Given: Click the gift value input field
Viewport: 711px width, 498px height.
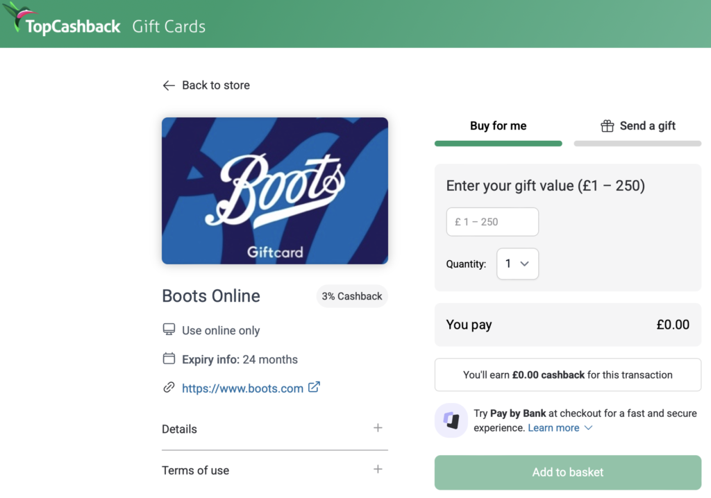Looking at the screenshot, I should pyautogui.click(x=492, y=222).
